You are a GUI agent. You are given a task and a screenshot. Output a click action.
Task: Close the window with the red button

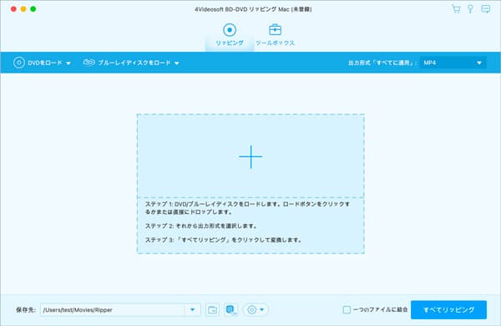click(13, 9)
